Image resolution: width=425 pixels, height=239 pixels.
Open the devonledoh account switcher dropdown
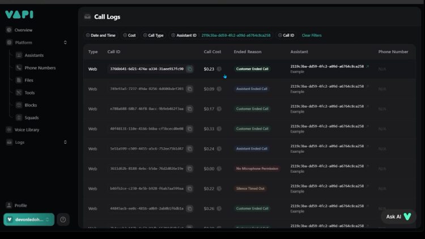(29, 219)
